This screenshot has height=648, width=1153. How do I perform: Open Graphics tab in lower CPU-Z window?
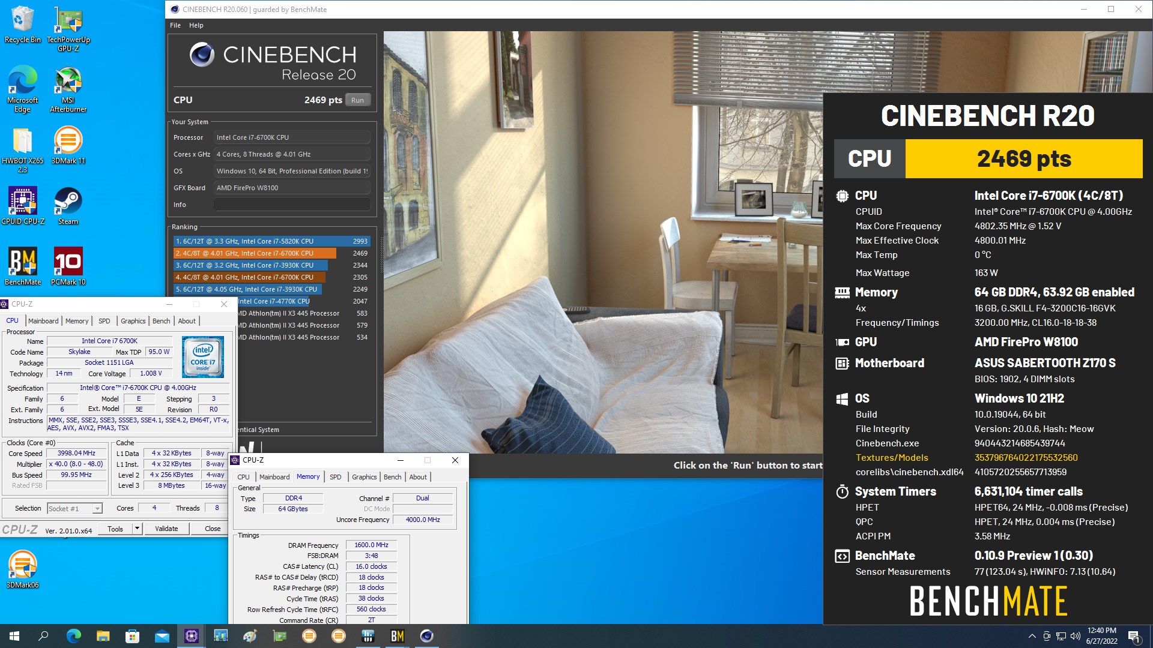(364, 477)
